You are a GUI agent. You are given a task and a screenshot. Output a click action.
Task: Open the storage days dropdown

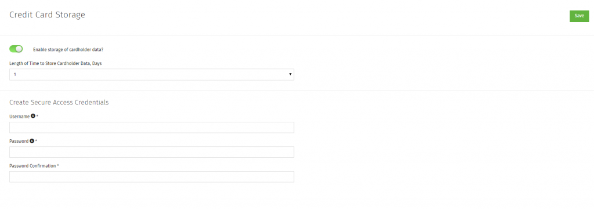pos(151,75)
